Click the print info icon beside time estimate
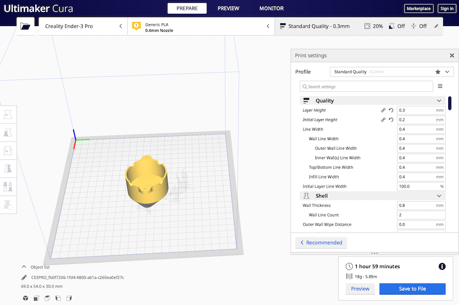The height and width of the screenshot is (305, 459). tap(442, 266)
